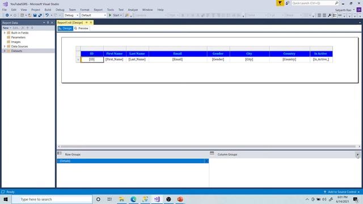Switch to the Design tab
Viewport: 363px width, 204px height.
pyautogui.click(x=65, y=28)
